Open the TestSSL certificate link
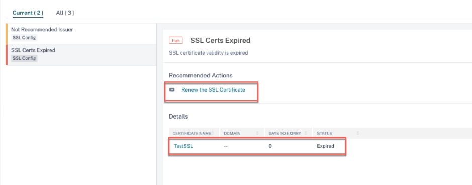Viewport: 472px width, 185px height. coord(183,146)
